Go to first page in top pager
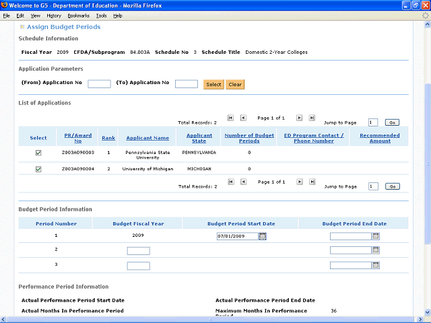431x323 pixels. point(230,117)
